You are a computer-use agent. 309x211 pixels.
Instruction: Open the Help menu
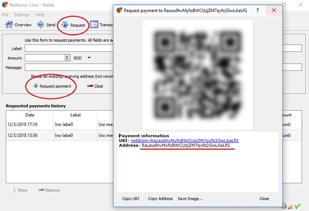pyautogui.click(x=40, y=15)
